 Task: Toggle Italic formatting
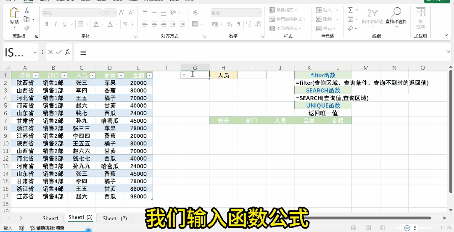pyautogui.click(x=55, y=24)
